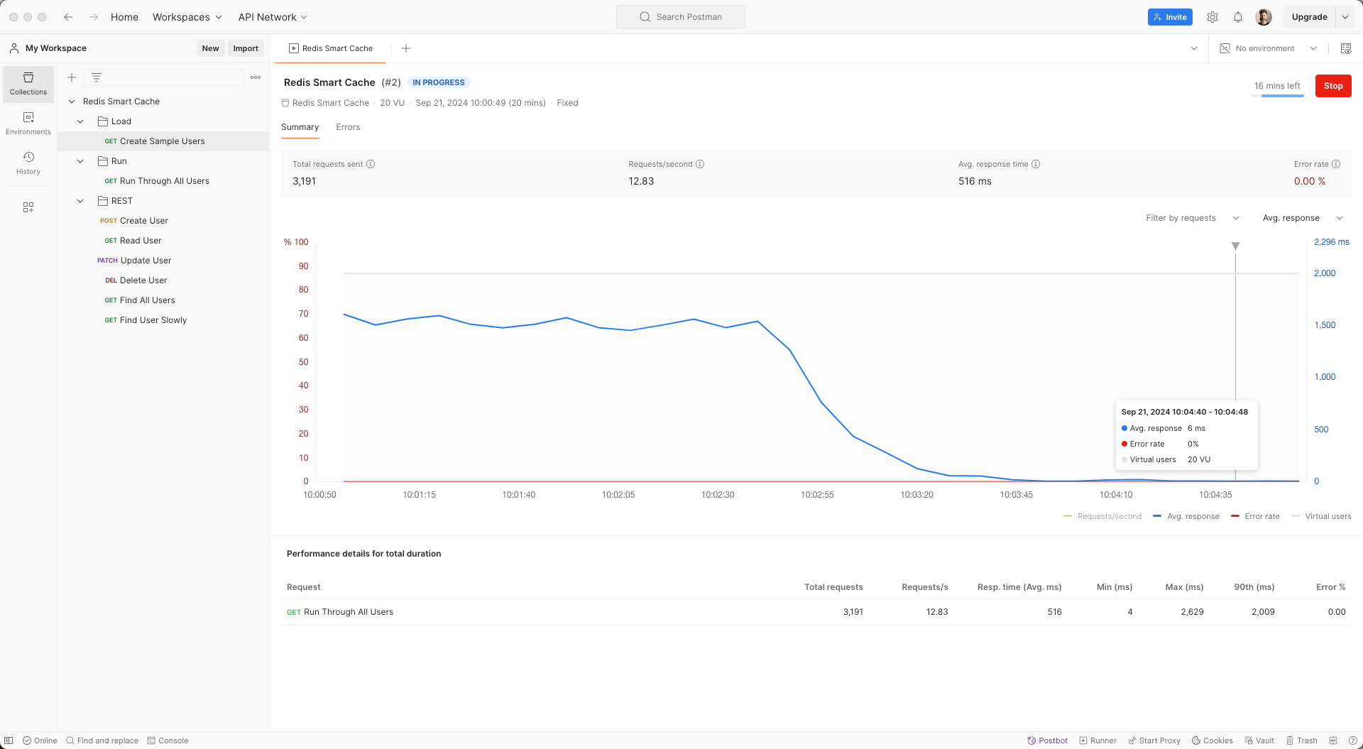Toggle the Error rate legend series
1363x749 pixels.
(x=1255, y=516)
